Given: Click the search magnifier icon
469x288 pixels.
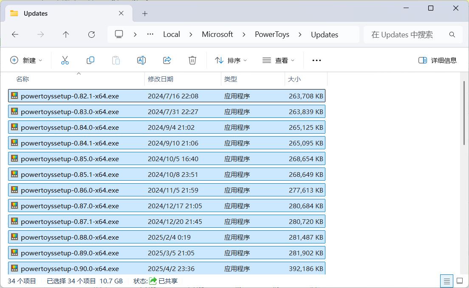Looking at the screenshot, I should (452, 35).
